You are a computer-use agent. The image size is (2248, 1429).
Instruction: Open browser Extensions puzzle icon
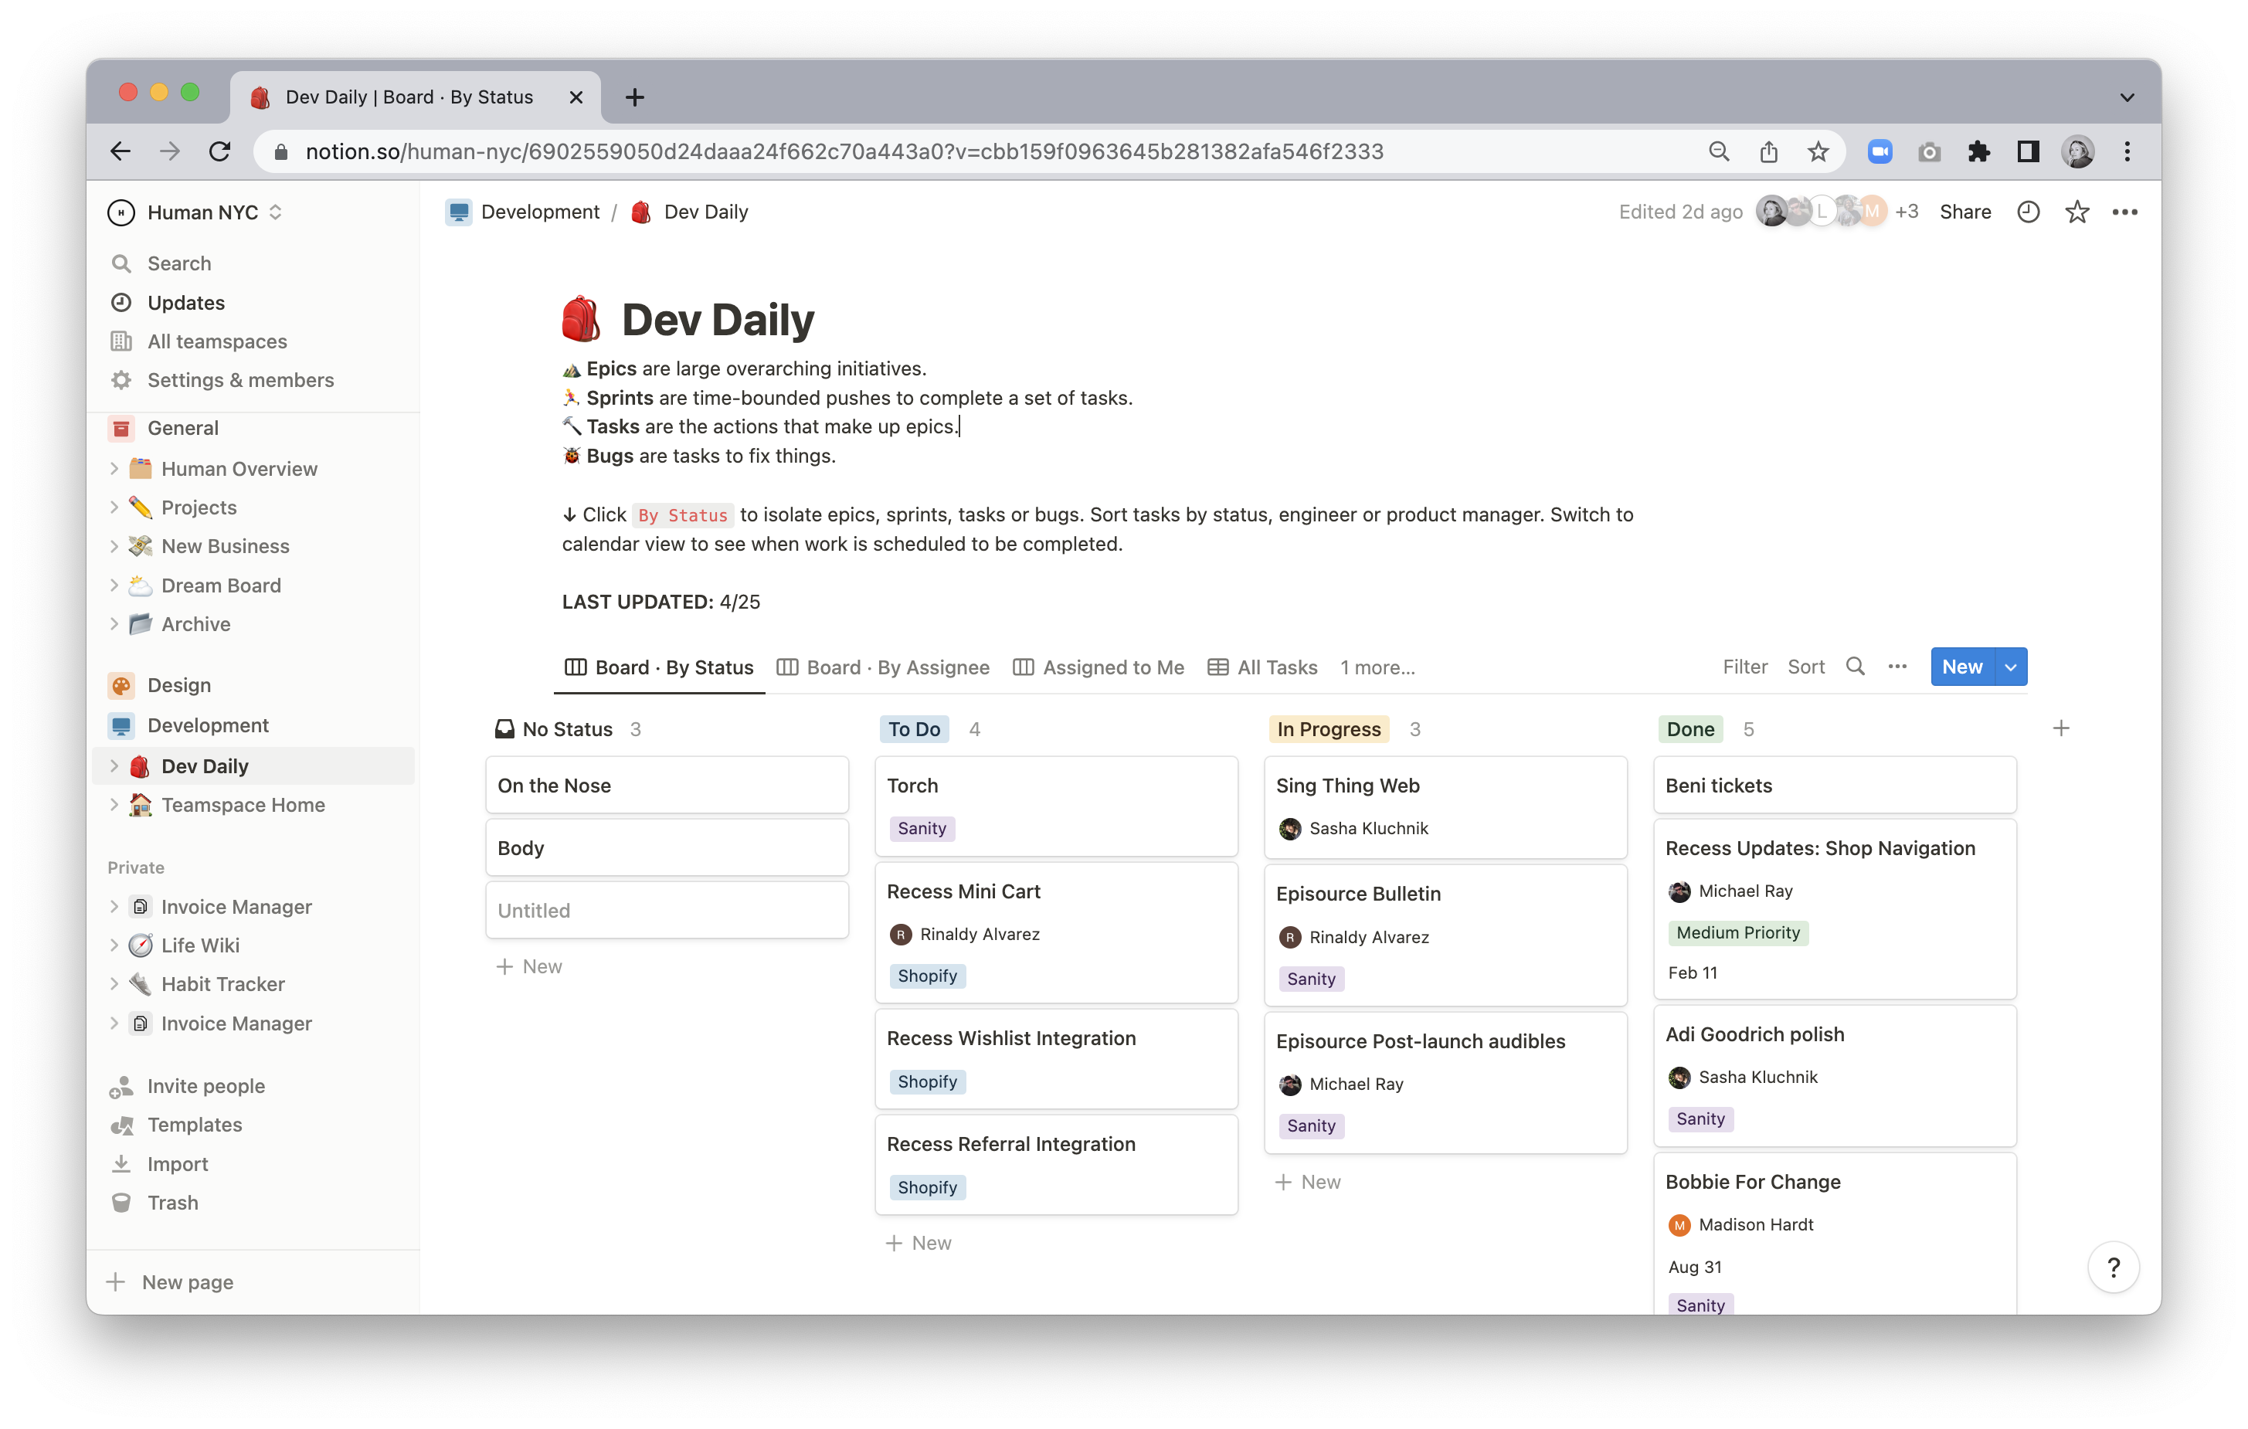point(1978,151)
